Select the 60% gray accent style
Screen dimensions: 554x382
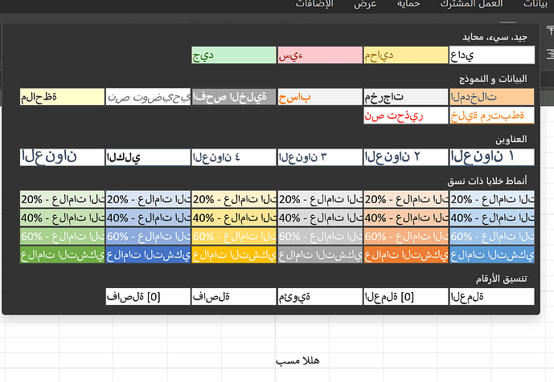pyautogui.click(x=320, y=236)
